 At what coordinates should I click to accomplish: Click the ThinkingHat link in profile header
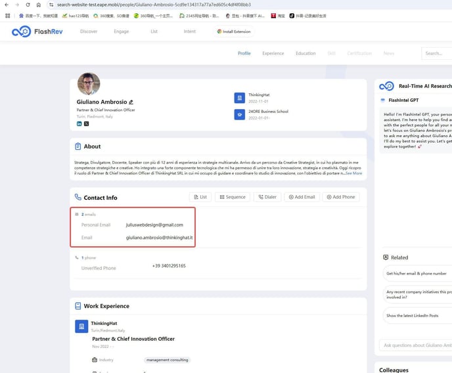click(259, 95)
